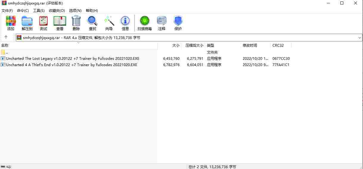The width and height of the screenshot is (363, 169).
Task: Click the archive icon in address bar
Action: pyautogui.click(x=19, y=37)
